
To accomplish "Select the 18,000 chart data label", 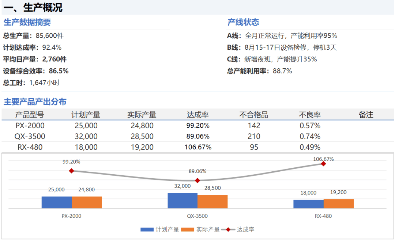I will pyautogui.click(x=308, y=193).
